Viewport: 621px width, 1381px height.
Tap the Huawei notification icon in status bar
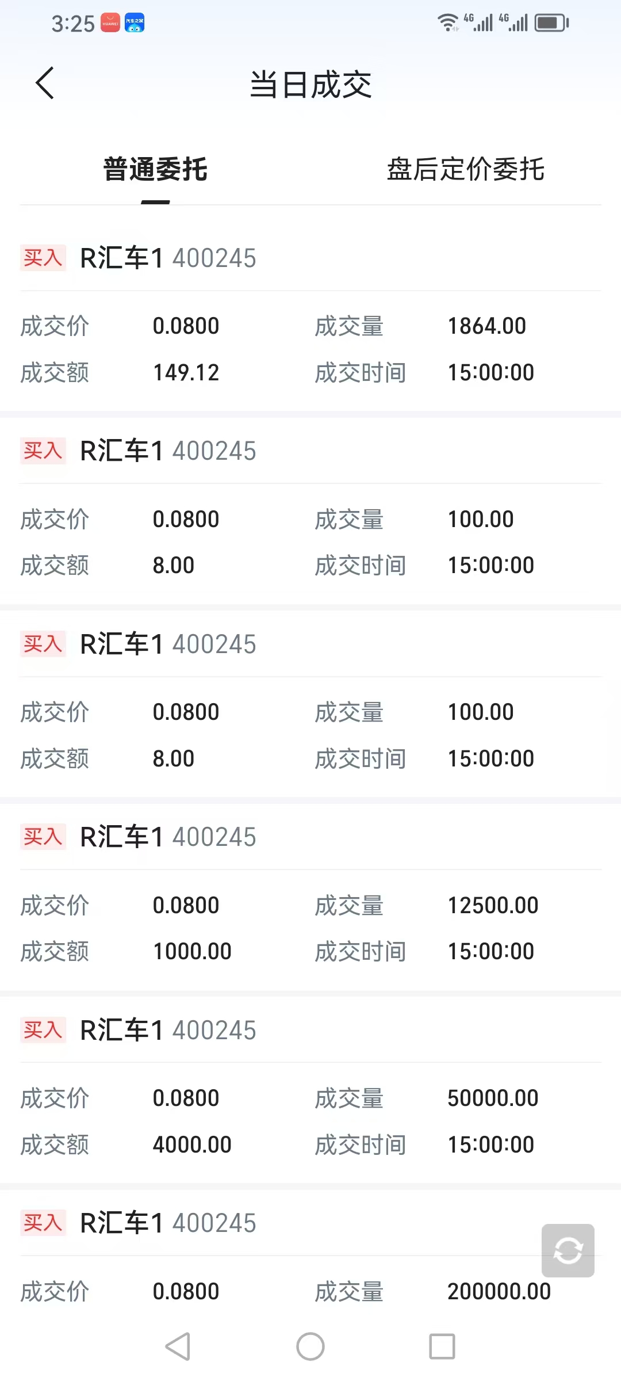tap(110, 23)
